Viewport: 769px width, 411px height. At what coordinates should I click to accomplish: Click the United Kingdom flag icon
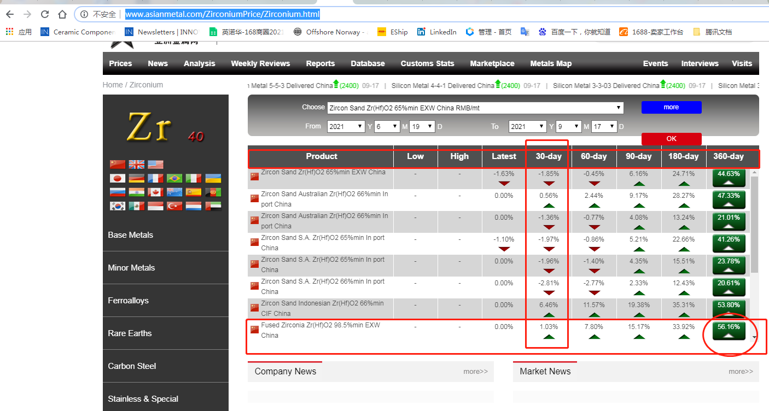(x=137, y=165)
